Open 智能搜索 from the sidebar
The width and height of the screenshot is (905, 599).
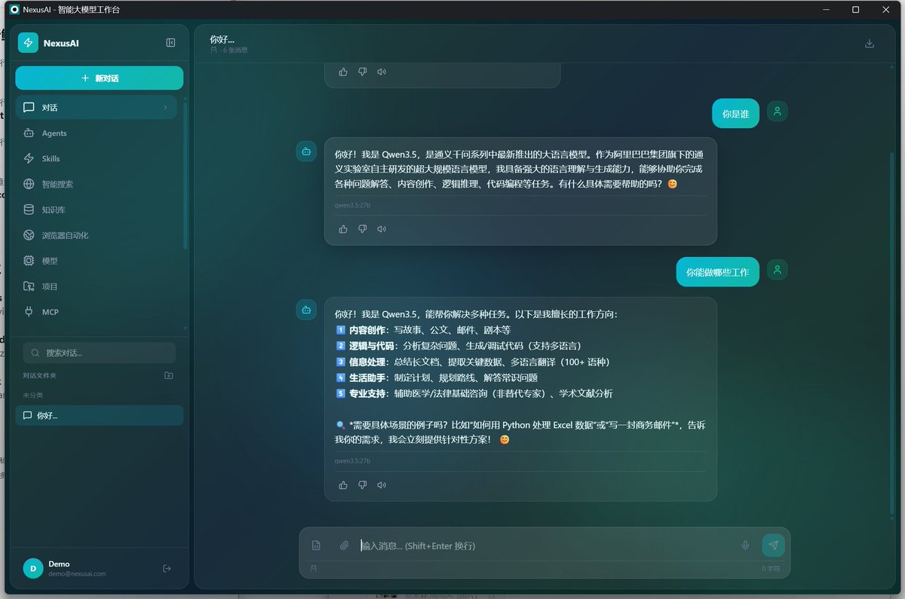(96, 185)
